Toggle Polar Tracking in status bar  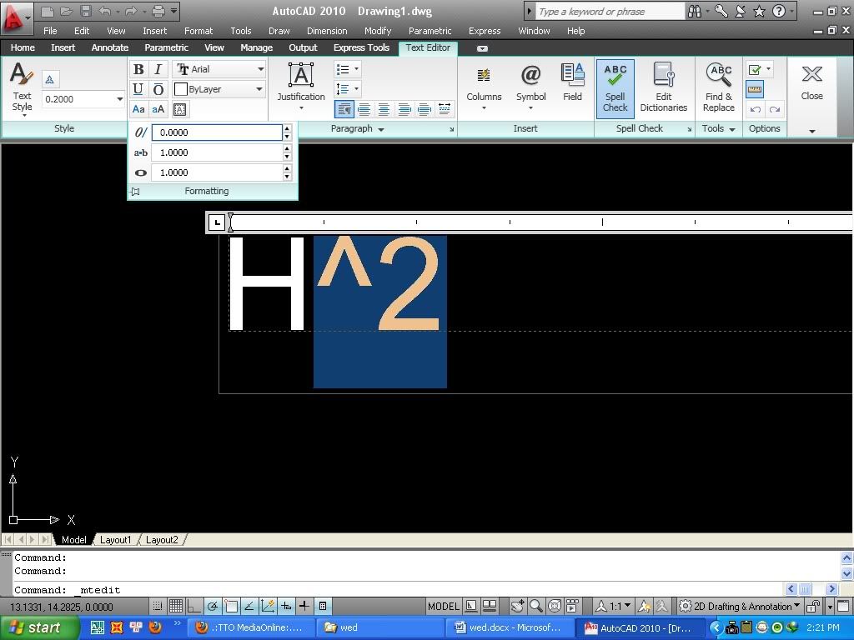pos(213,606)
